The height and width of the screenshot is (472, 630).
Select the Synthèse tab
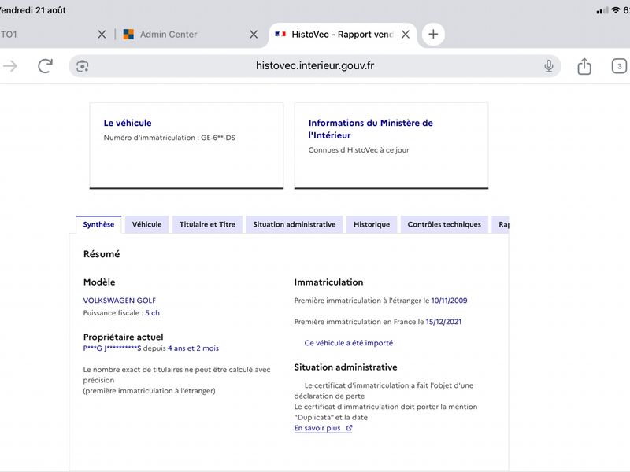[x=98, y=224]
